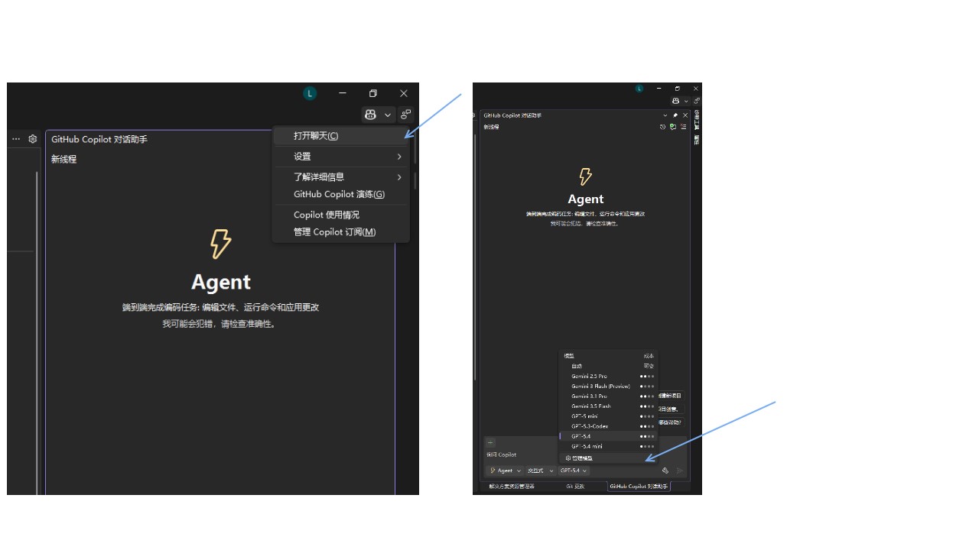Click the account avatar in right window

click(639, 89)
